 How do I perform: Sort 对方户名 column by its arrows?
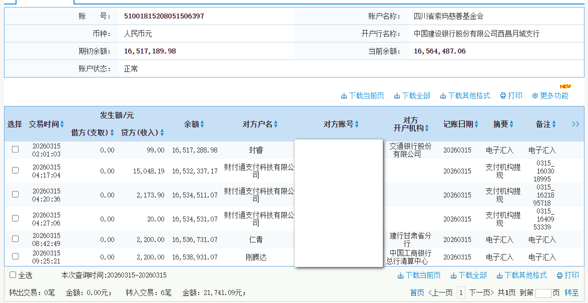point(276,124)
